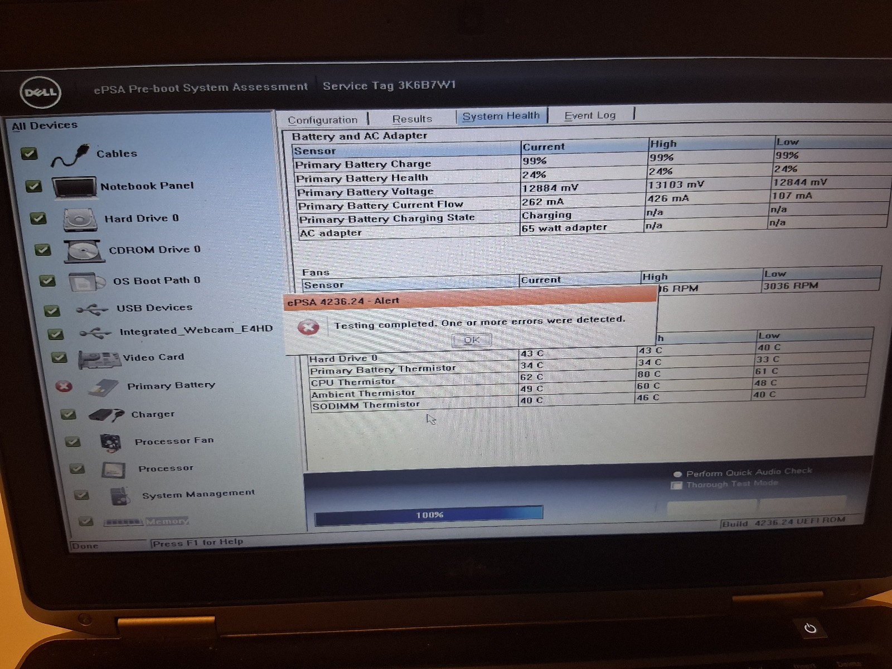
Task: Select the Hard Drive 0 label
Action: pyautogui.click(x=142, y=218)
